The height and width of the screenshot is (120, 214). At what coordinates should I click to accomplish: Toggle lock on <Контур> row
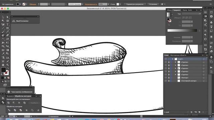point(169,78)
